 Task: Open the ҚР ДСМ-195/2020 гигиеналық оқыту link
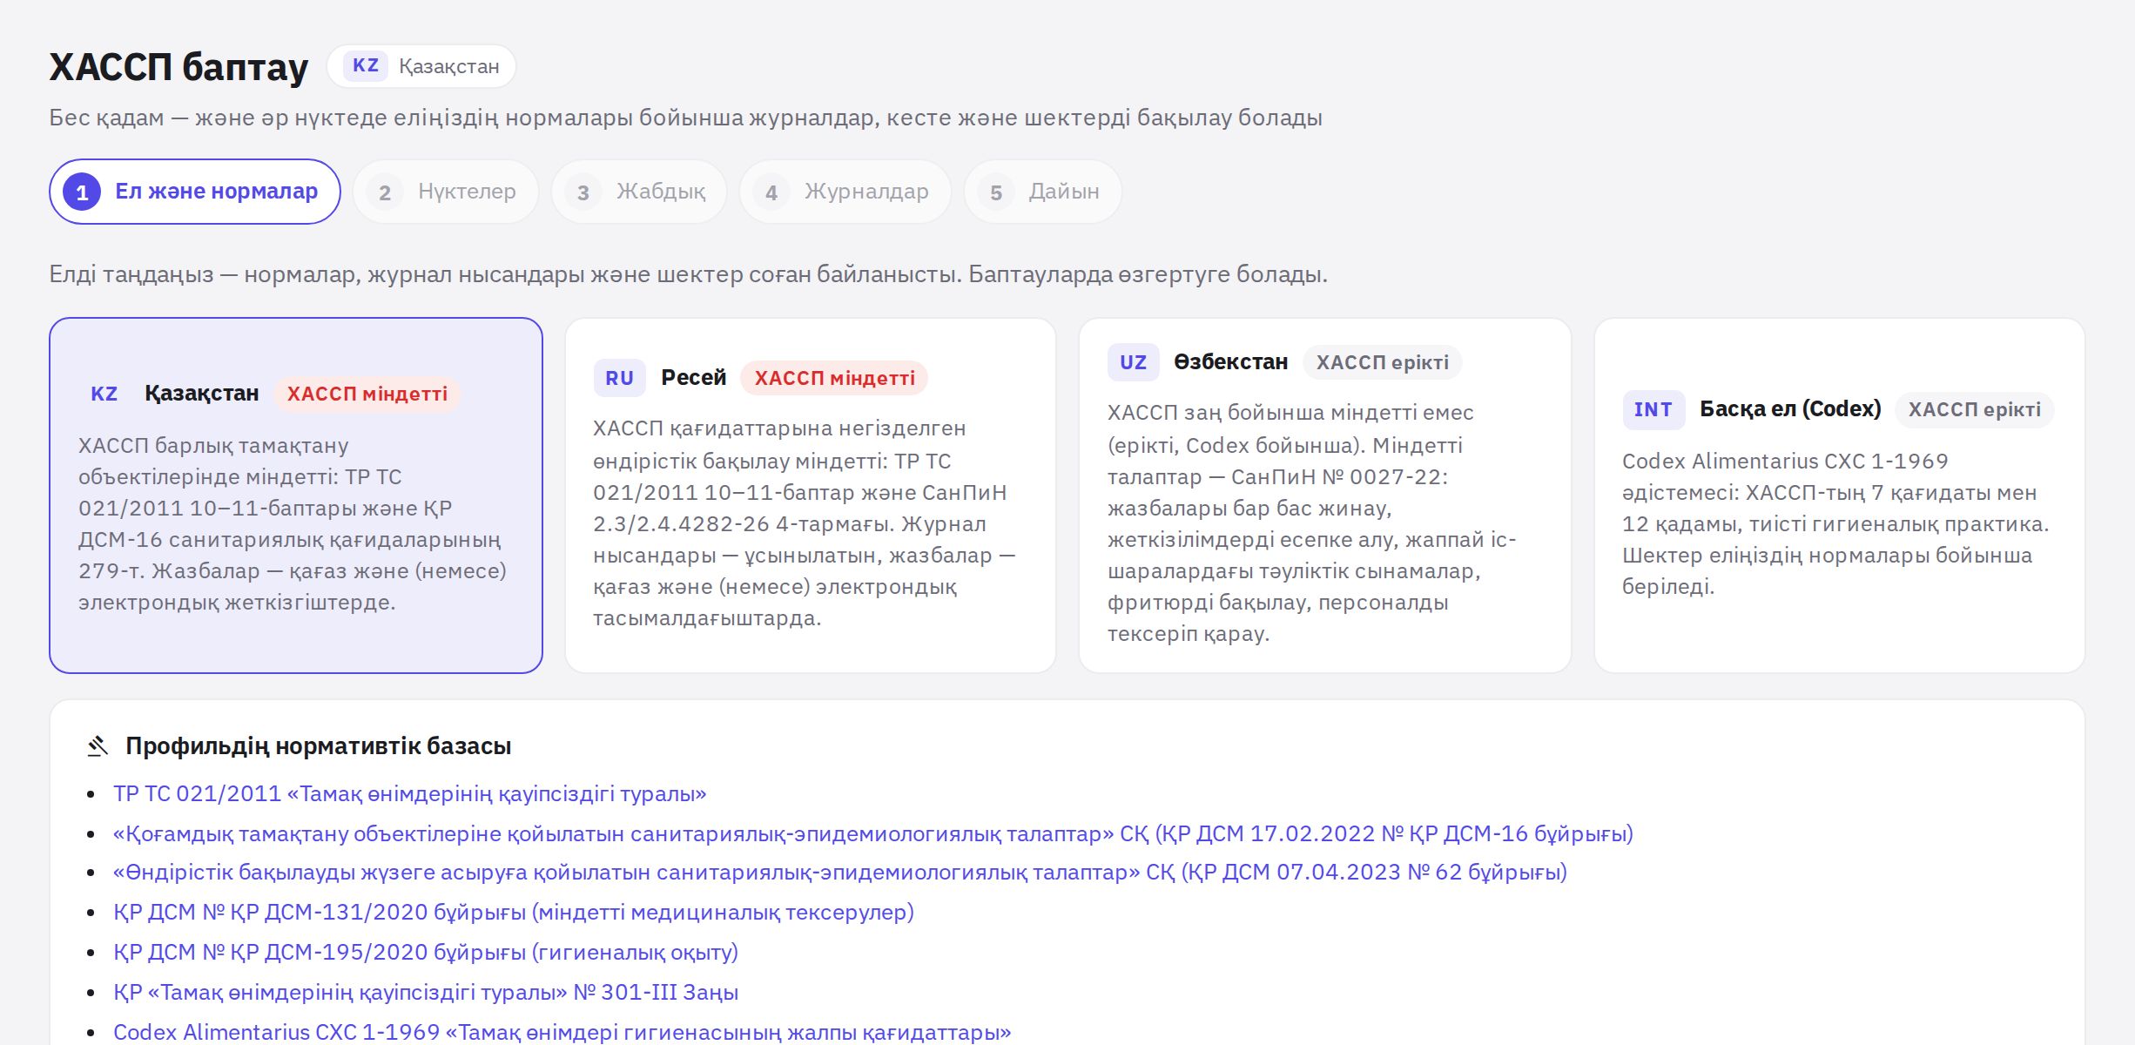pyautogui.click(x=426, y=953)
